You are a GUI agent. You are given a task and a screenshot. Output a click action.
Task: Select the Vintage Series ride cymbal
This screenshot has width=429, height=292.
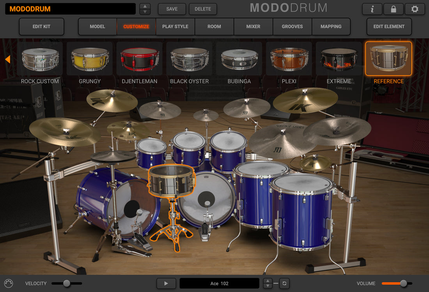point(282,141)
